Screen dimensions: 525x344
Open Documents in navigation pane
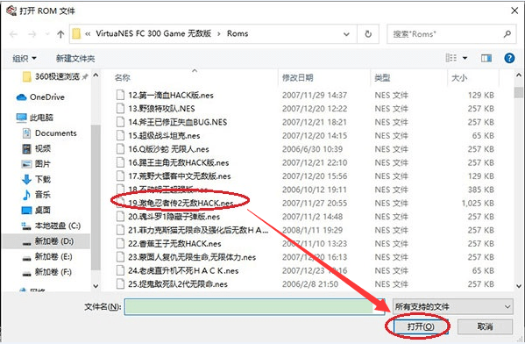click(50, 133)
